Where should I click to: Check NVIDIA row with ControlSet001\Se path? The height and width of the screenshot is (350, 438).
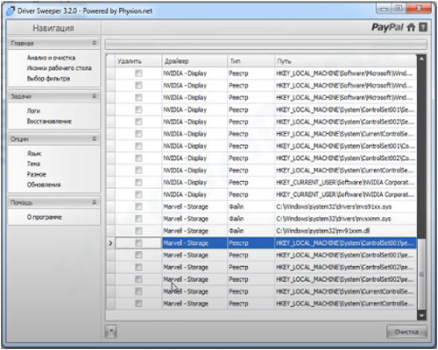(x=138, y=109)
